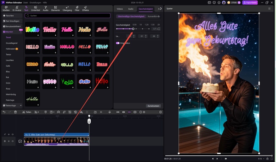Viewport: 276px width, 162px height.
Task: Switch to the Videos tab
Action: pos(120,9)
